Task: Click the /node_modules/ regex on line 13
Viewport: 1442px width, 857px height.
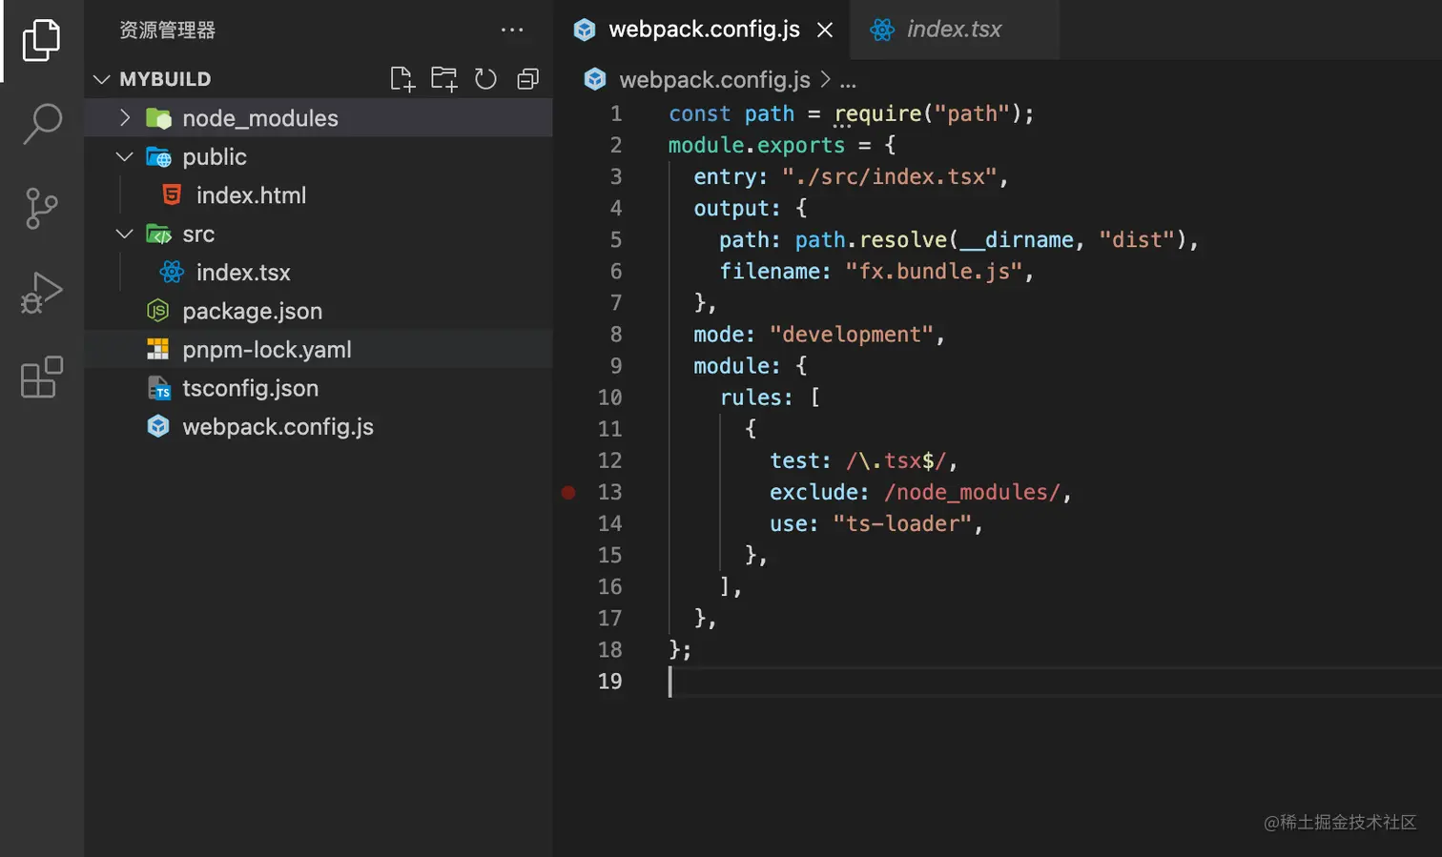Action: [972, 492]
